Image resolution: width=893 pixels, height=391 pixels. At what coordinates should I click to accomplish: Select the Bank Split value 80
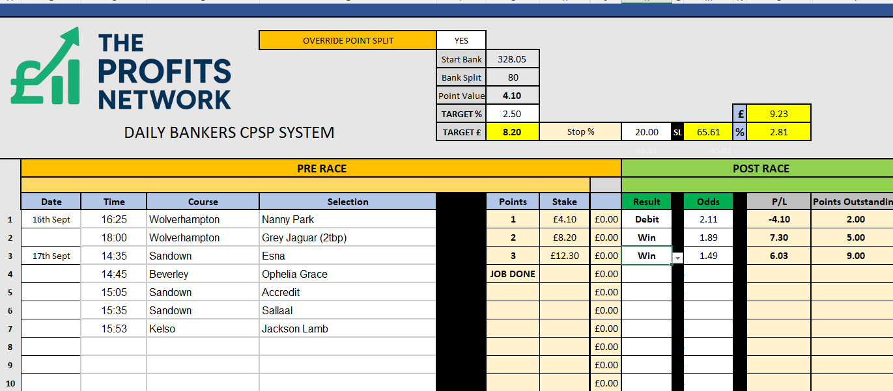(x=512, y=77)
